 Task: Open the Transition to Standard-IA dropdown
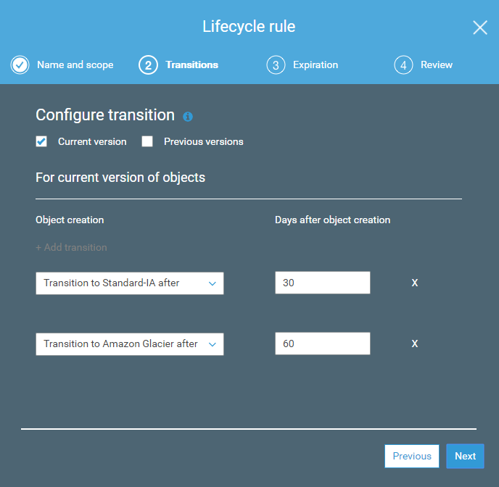(x=130, y=283)
